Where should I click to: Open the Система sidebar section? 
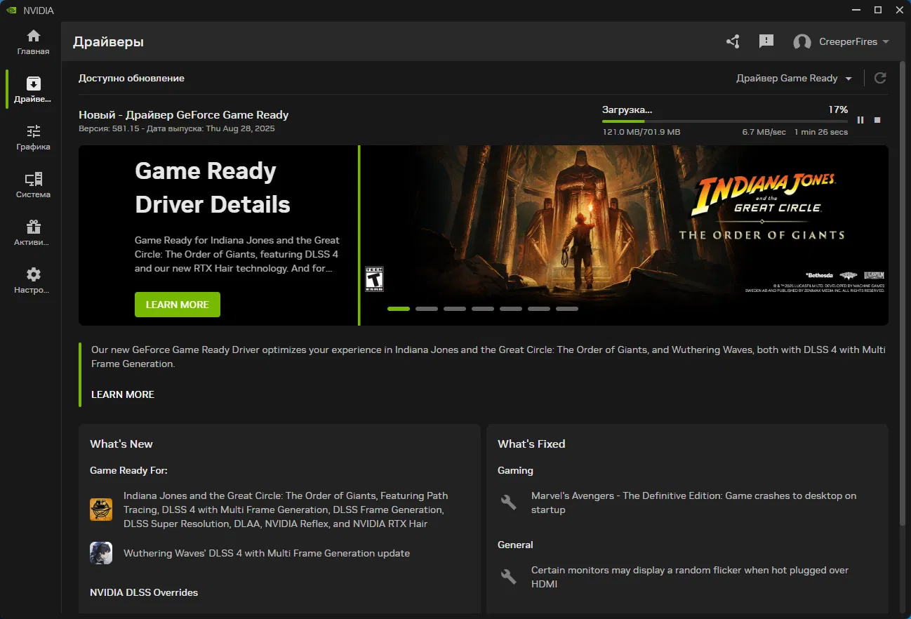pyautogui.click(x=33, y=185)
